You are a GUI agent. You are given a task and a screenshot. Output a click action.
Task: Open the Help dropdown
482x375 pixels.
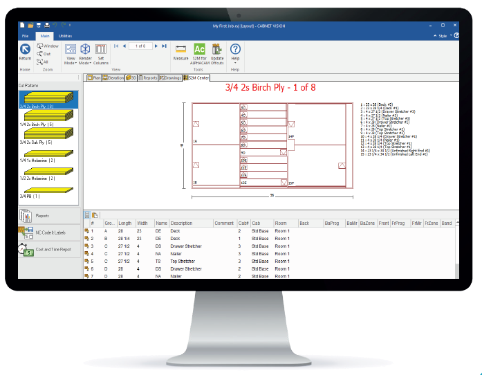pyautogui.click(x=235, y=53)
